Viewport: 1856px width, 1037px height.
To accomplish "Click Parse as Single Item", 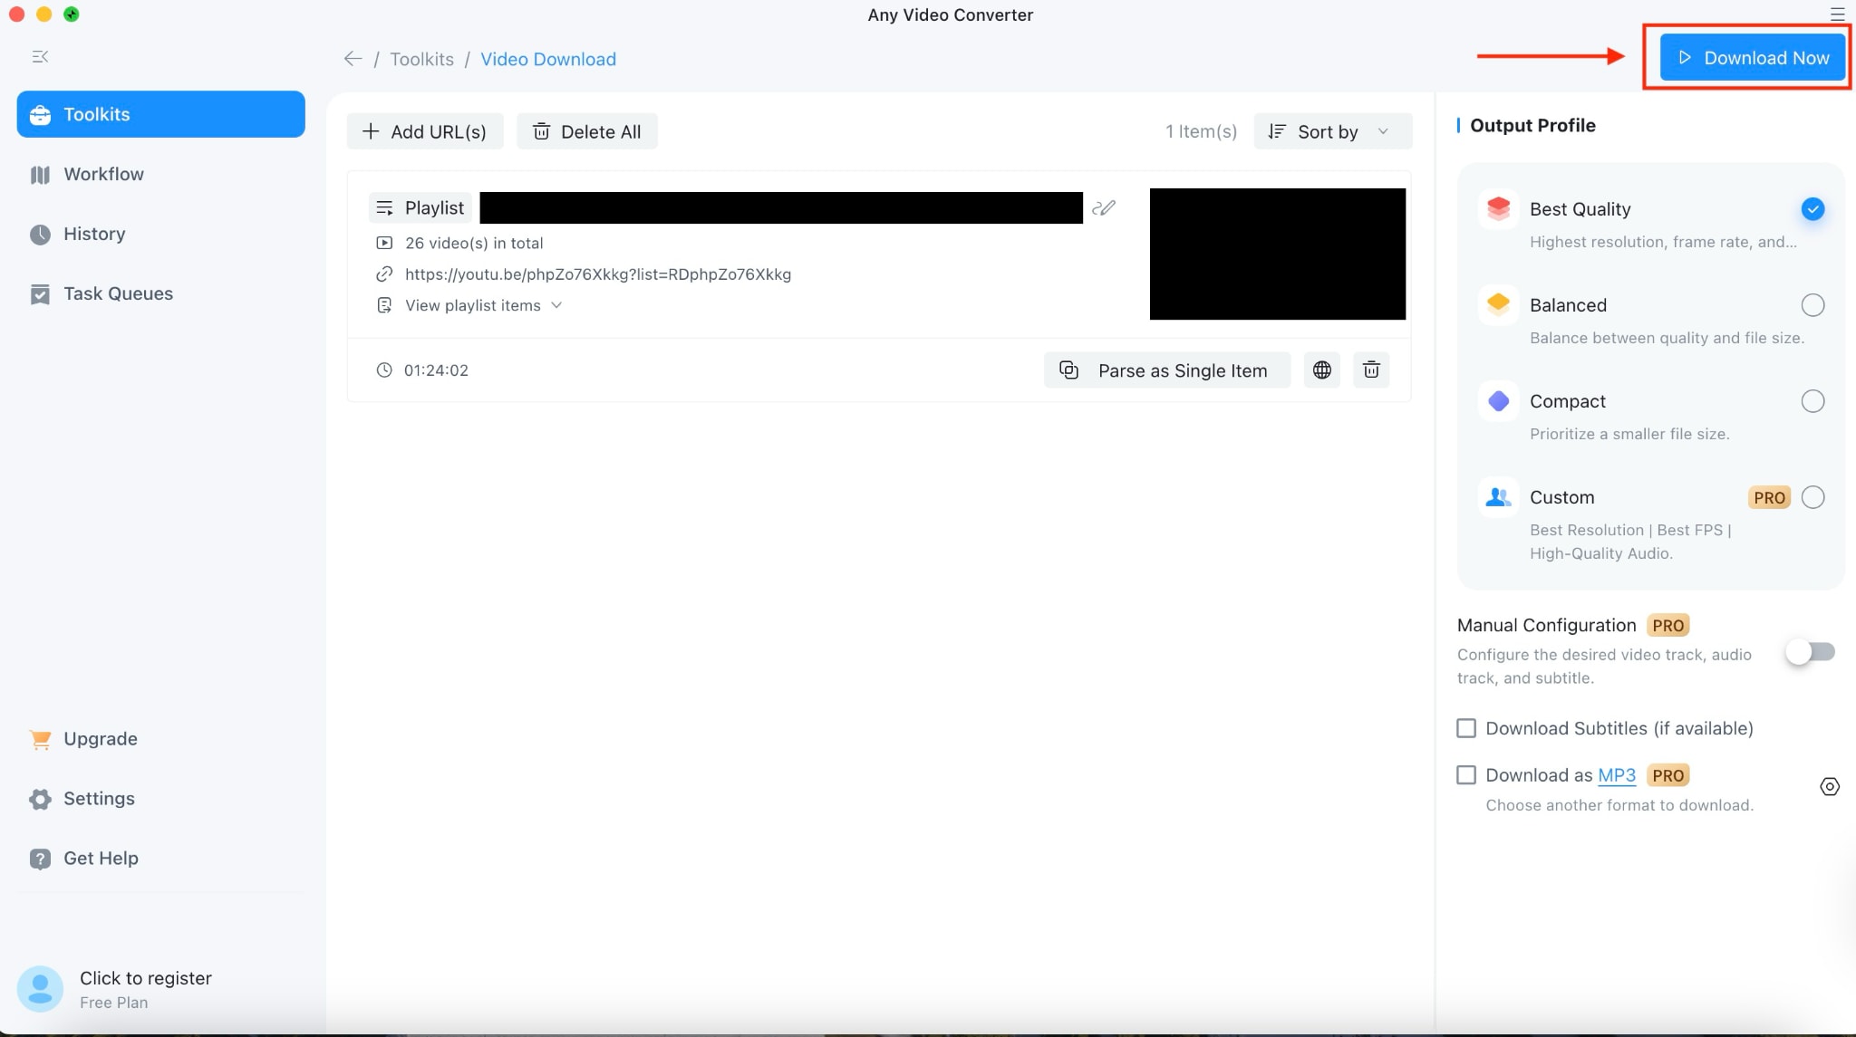I will (1166, 370).
